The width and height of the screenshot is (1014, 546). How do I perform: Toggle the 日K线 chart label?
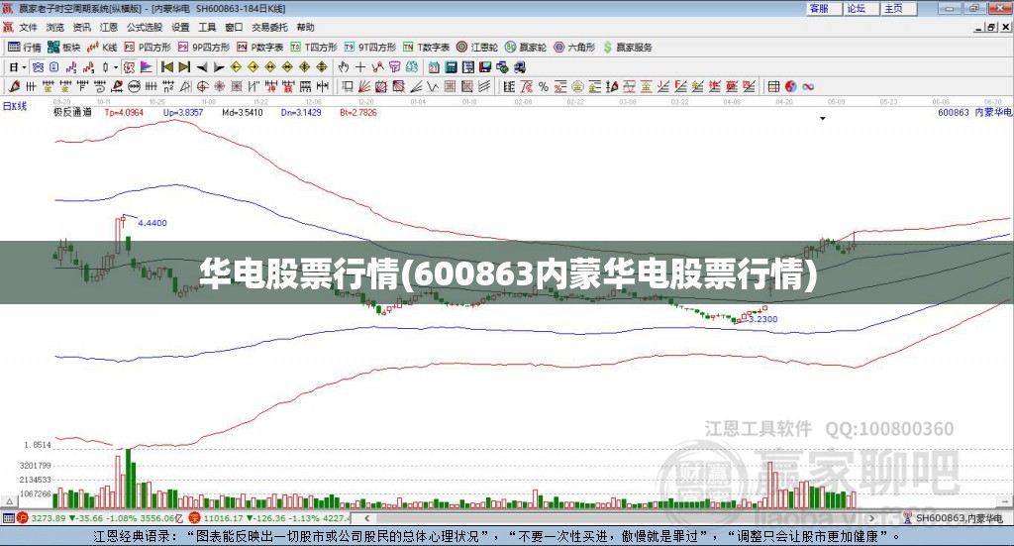[x=14, y=106]
